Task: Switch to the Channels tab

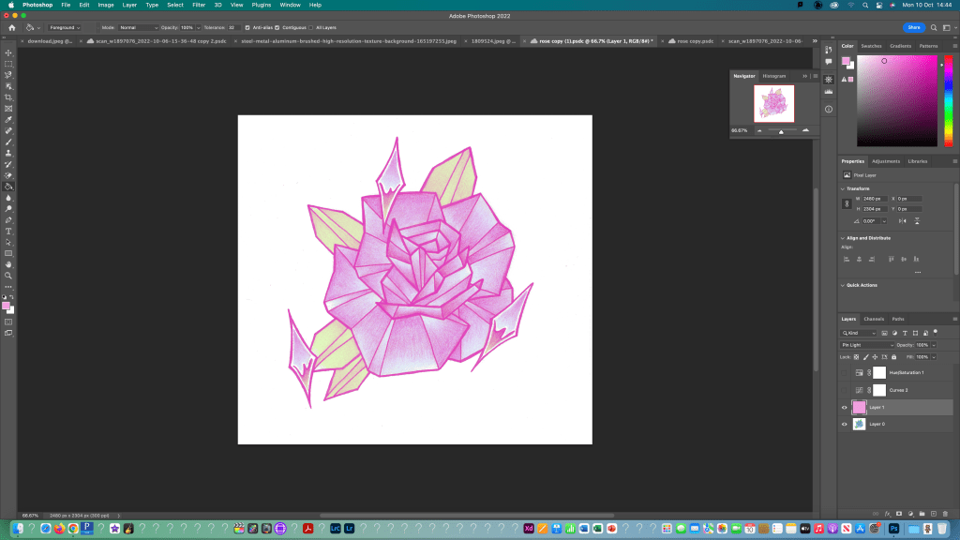Action: (873, 319)
